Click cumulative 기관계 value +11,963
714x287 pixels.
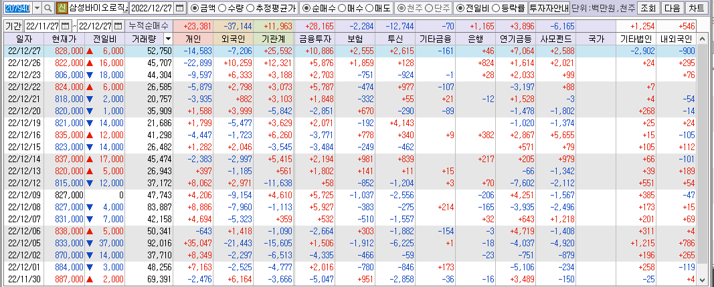[274, 26]
